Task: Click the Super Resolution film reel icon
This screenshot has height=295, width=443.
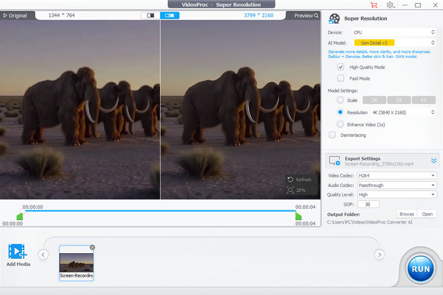Action: (x=334, y=19)
